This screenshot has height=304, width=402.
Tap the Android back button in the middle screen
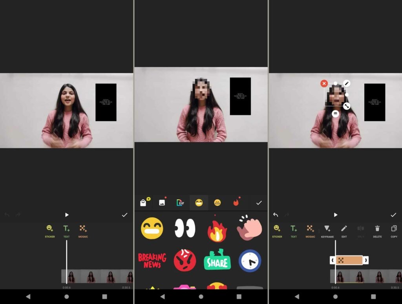click(163, 297)
